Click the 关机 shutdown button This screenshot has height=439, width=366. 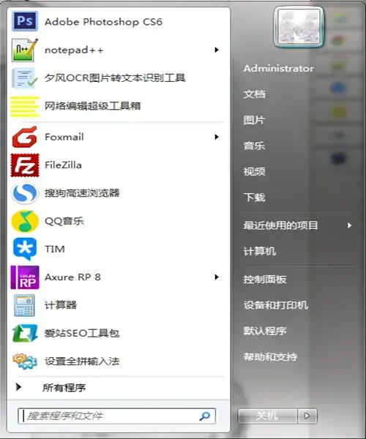click(267, 416)
